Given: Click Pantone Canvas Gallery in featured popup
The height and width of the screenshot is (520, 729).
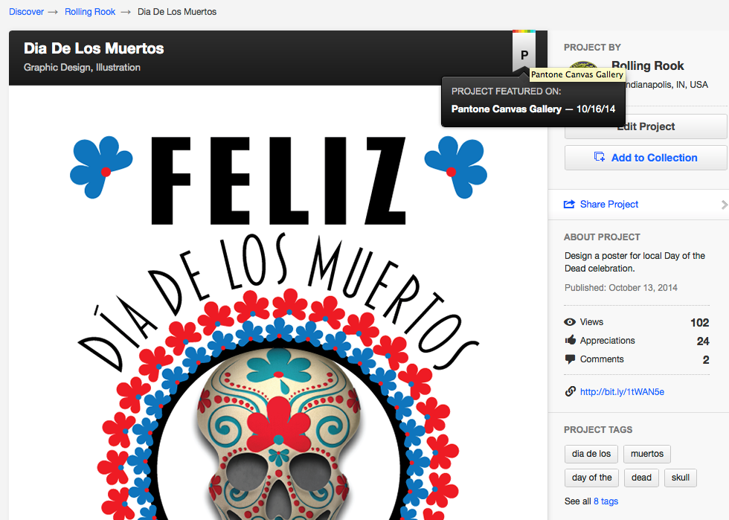Looking at the screenshot, I should point(507,109).
